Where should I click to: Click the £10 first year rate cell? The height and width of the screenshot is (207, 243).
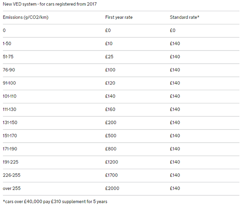pyautogui.click(x=109, y=43)
